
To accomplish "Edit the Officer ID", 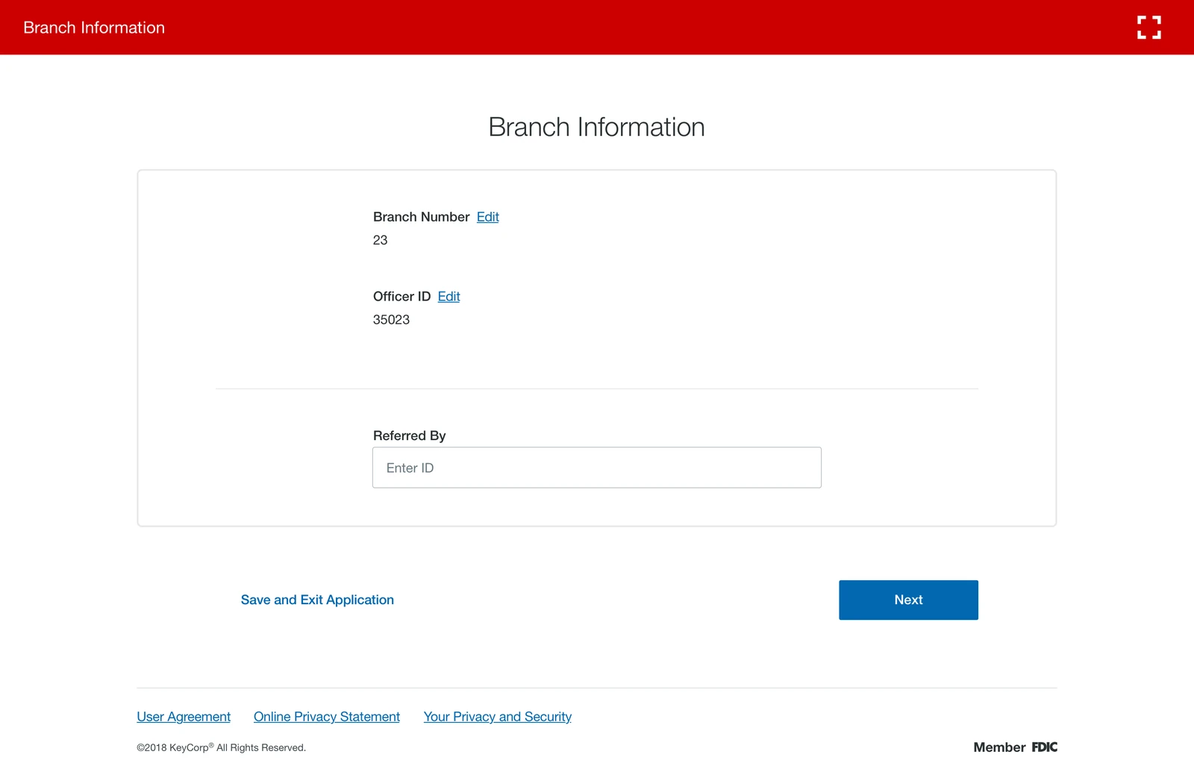I will pos(448,297).
